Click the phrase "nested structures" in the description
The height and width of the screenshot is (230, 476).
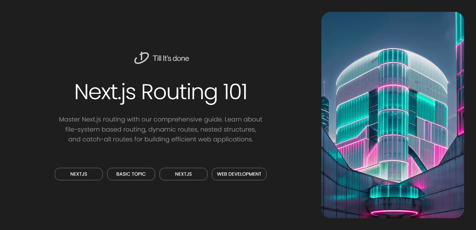click(228, 129)
